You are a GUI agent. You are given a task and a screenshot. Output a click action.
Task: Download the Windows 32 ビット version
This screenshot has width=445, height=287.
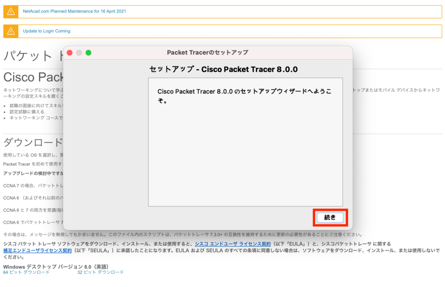click(101, 272)
